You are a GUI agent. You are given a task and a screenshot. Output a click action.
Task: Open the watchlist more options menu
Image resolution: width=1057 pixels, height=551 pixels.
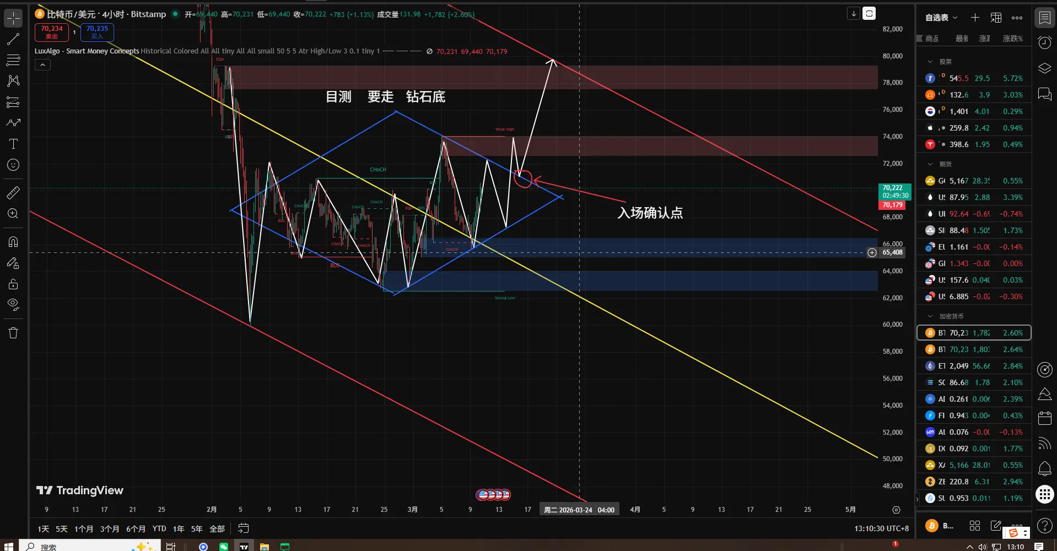pos(1017,18)
